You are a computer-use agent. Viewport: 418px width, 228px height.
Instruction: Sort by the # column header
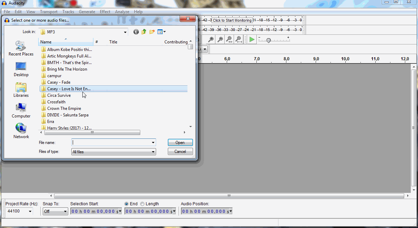coord(100,42)
